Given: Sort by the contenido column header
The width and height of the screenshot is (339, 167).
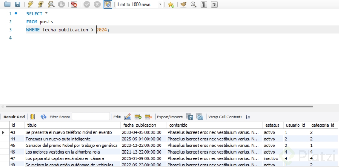Looking at the screenshot, I should tap(215, 125).
